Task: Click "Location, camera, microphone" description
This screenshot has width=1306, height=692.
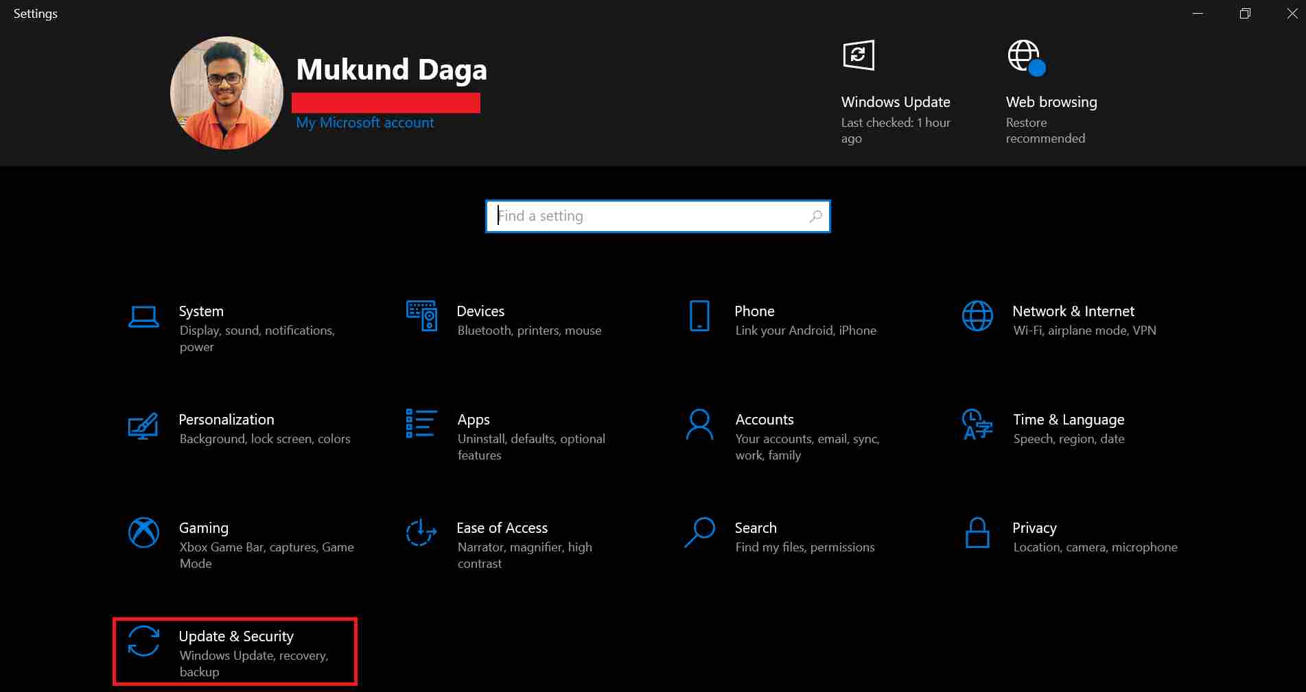Action: (x=1095, y=547)
